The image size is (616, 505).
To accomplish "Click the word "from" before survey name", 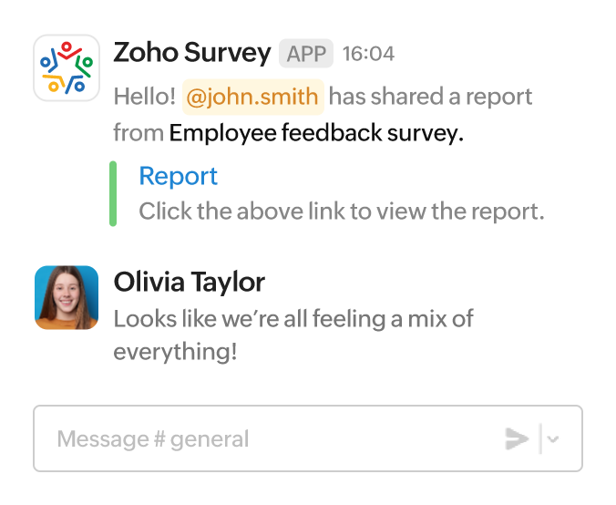I will (138, 133).
